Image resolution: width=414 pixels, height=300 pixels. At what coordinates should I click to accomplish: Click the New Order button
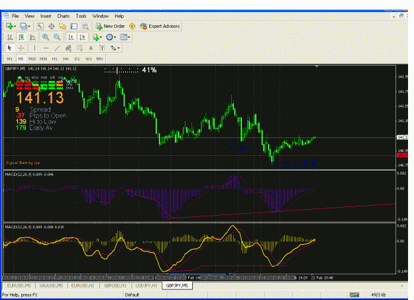coord(110,26)
